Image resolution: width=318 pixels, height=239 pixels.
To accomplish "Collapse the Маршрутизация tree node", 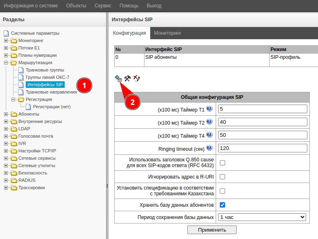I will pos(6,63).
